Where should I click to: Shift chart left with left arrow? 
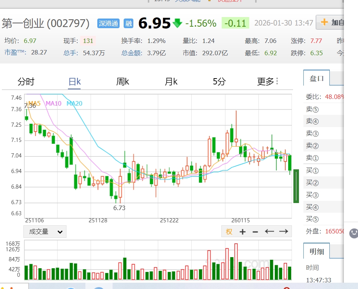click(x=269, y=232)
